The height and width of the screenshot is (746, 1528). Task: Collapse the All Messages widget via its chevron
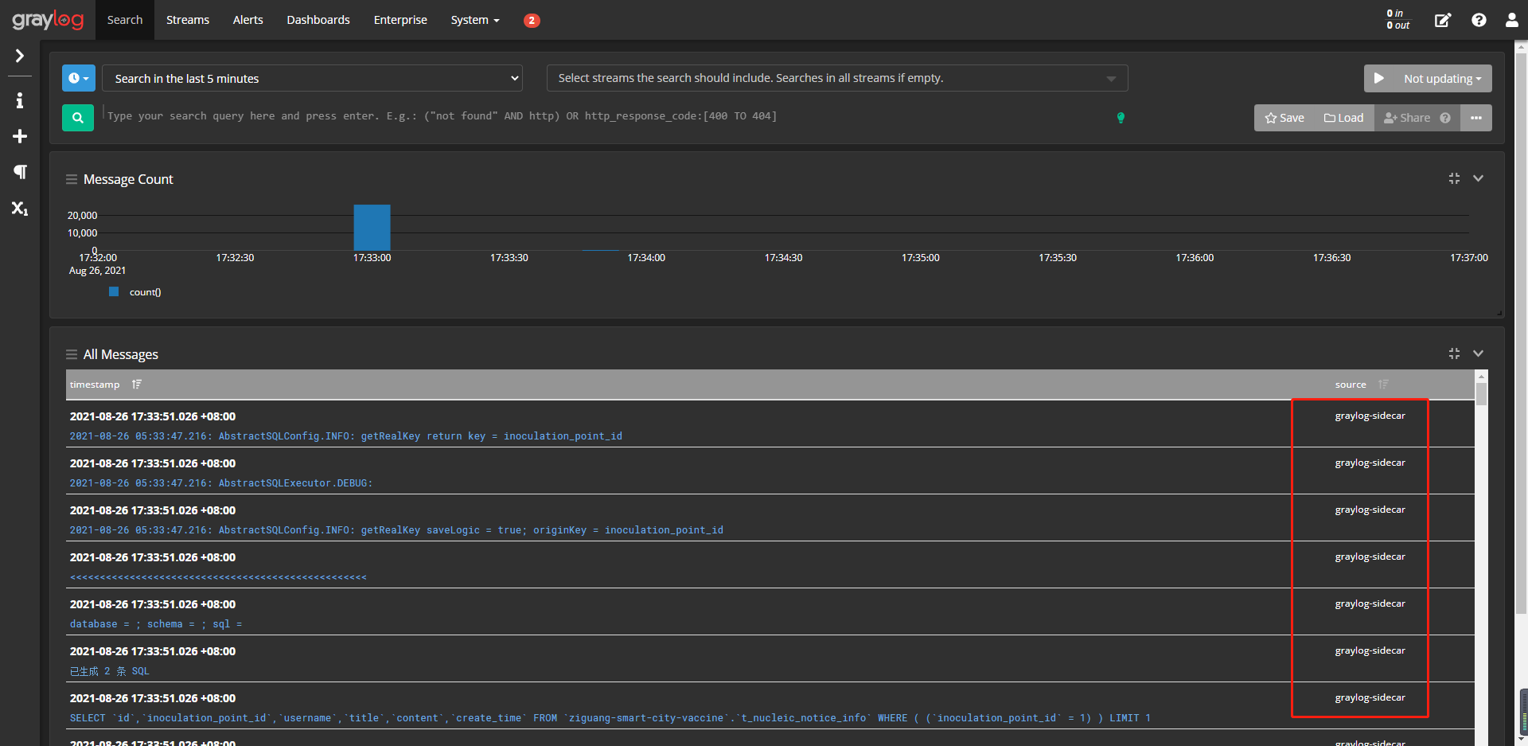(1479, 353)
